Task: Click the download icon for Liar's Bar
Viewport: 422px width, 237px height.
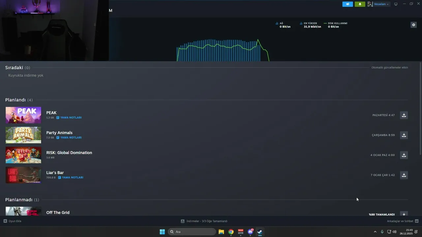Action: pyautogui.click(x=404, y=175)
